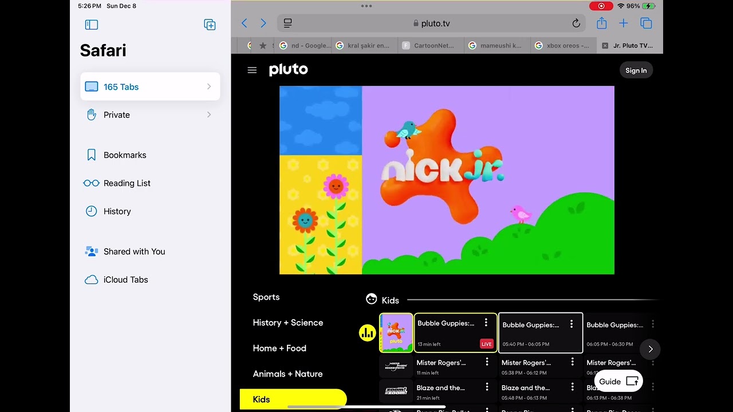733x412 pixels.
Task: Go forward with the Safari forward arrow
Action: [263, 23]
